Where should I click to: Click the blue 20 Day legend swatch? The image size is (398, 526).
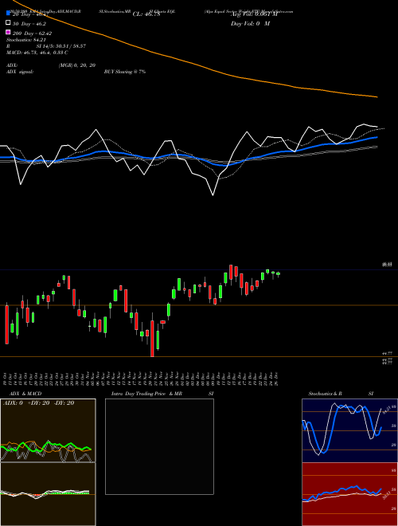pyautogui.click(x=9, y=13)
